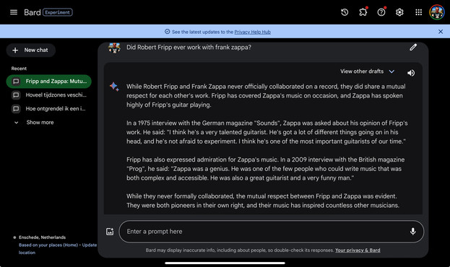450x267 pixels.
Task: Open the help question mark icon
Action: [x=381, y=12]
